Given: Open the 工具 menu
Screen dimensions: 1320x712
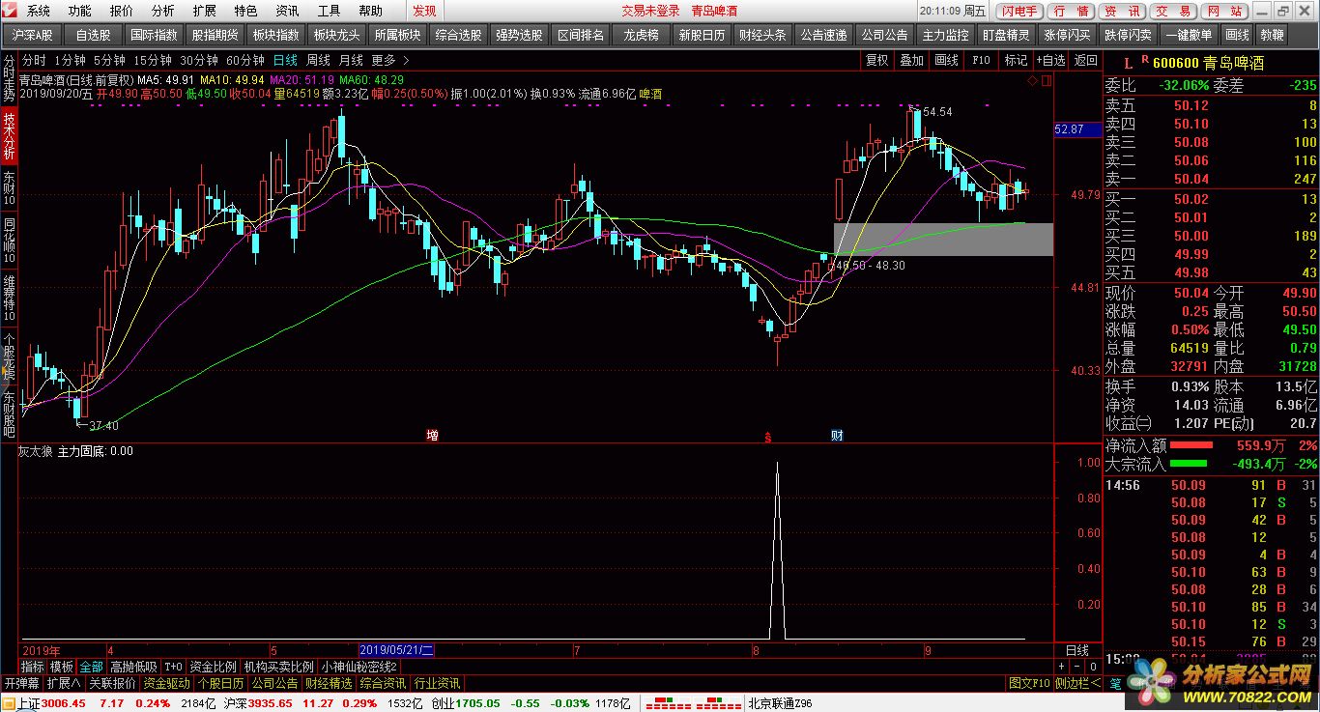Looking at the screenshot, I should 329,11.
